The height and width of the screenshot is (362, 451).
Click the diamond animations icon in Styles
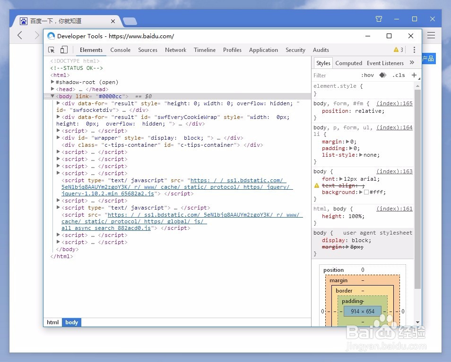tap(382, 75)
